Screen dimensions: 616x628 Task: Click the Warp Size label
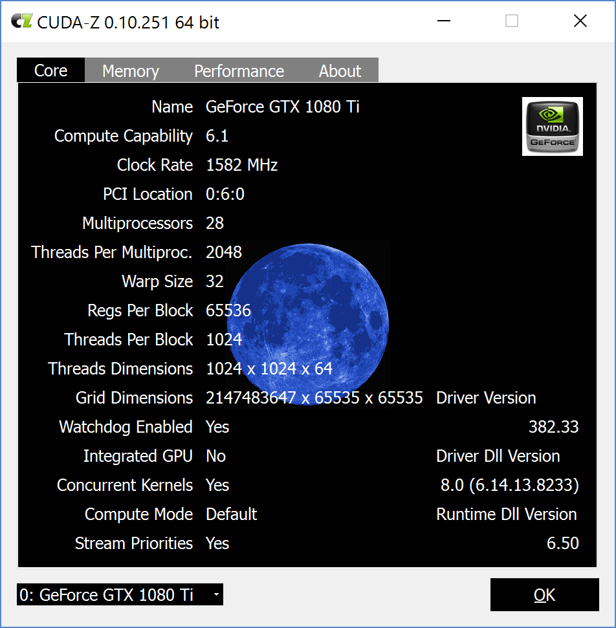coord(157,281)
